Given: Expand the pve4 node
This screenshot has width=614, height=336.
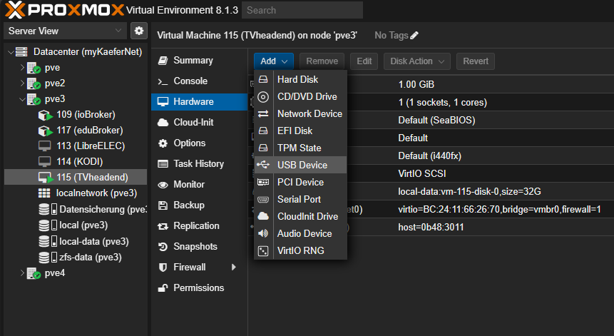Looking at the screenshot, I should [21, 273].
